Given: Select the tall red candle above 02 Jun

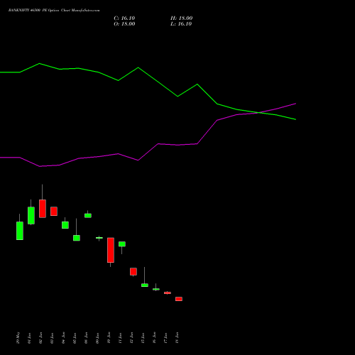Looking at the screenshot, I should point(43,209).
